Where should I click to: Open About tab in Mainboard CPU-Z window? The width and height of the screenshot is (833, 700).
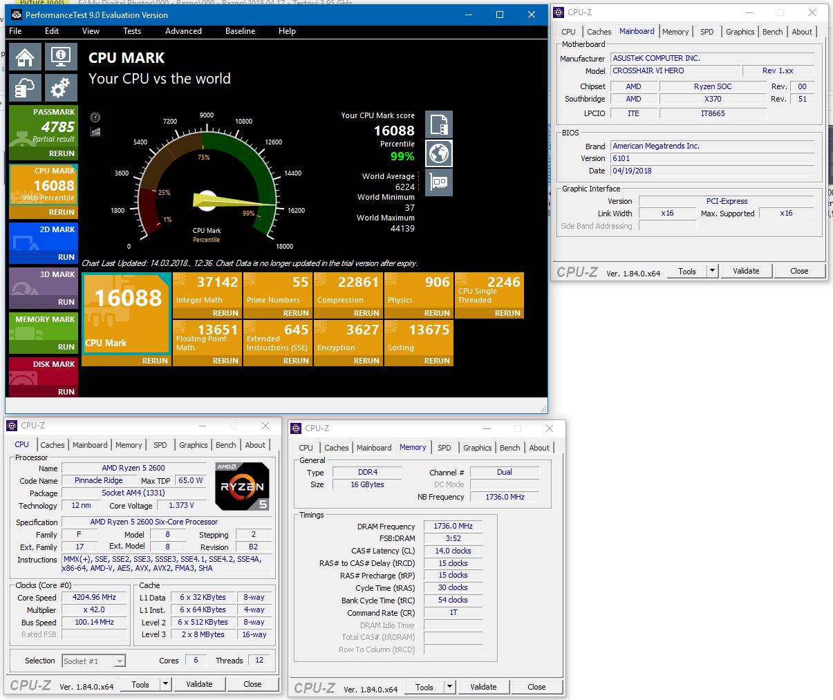[x=802, y=32]
